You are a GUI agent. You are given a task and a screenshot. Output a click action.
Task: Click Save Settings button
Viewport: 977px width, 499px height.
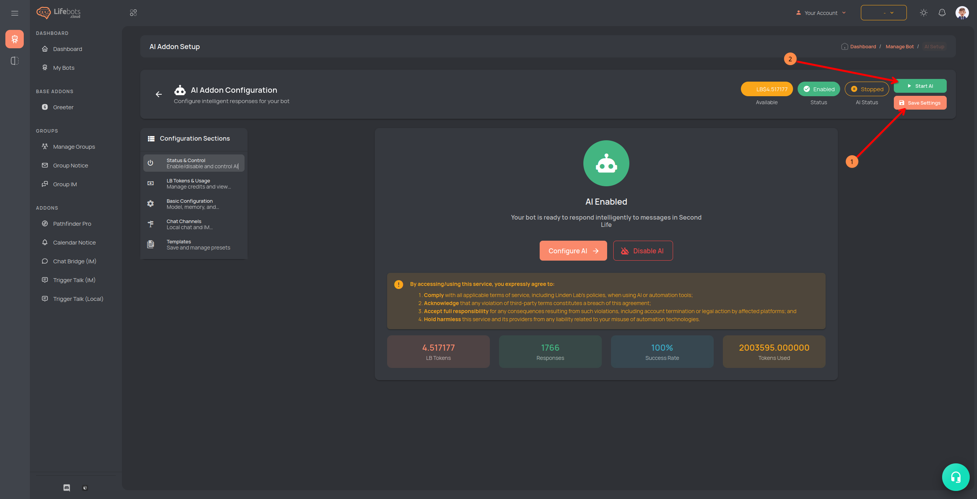click(920, 103)
